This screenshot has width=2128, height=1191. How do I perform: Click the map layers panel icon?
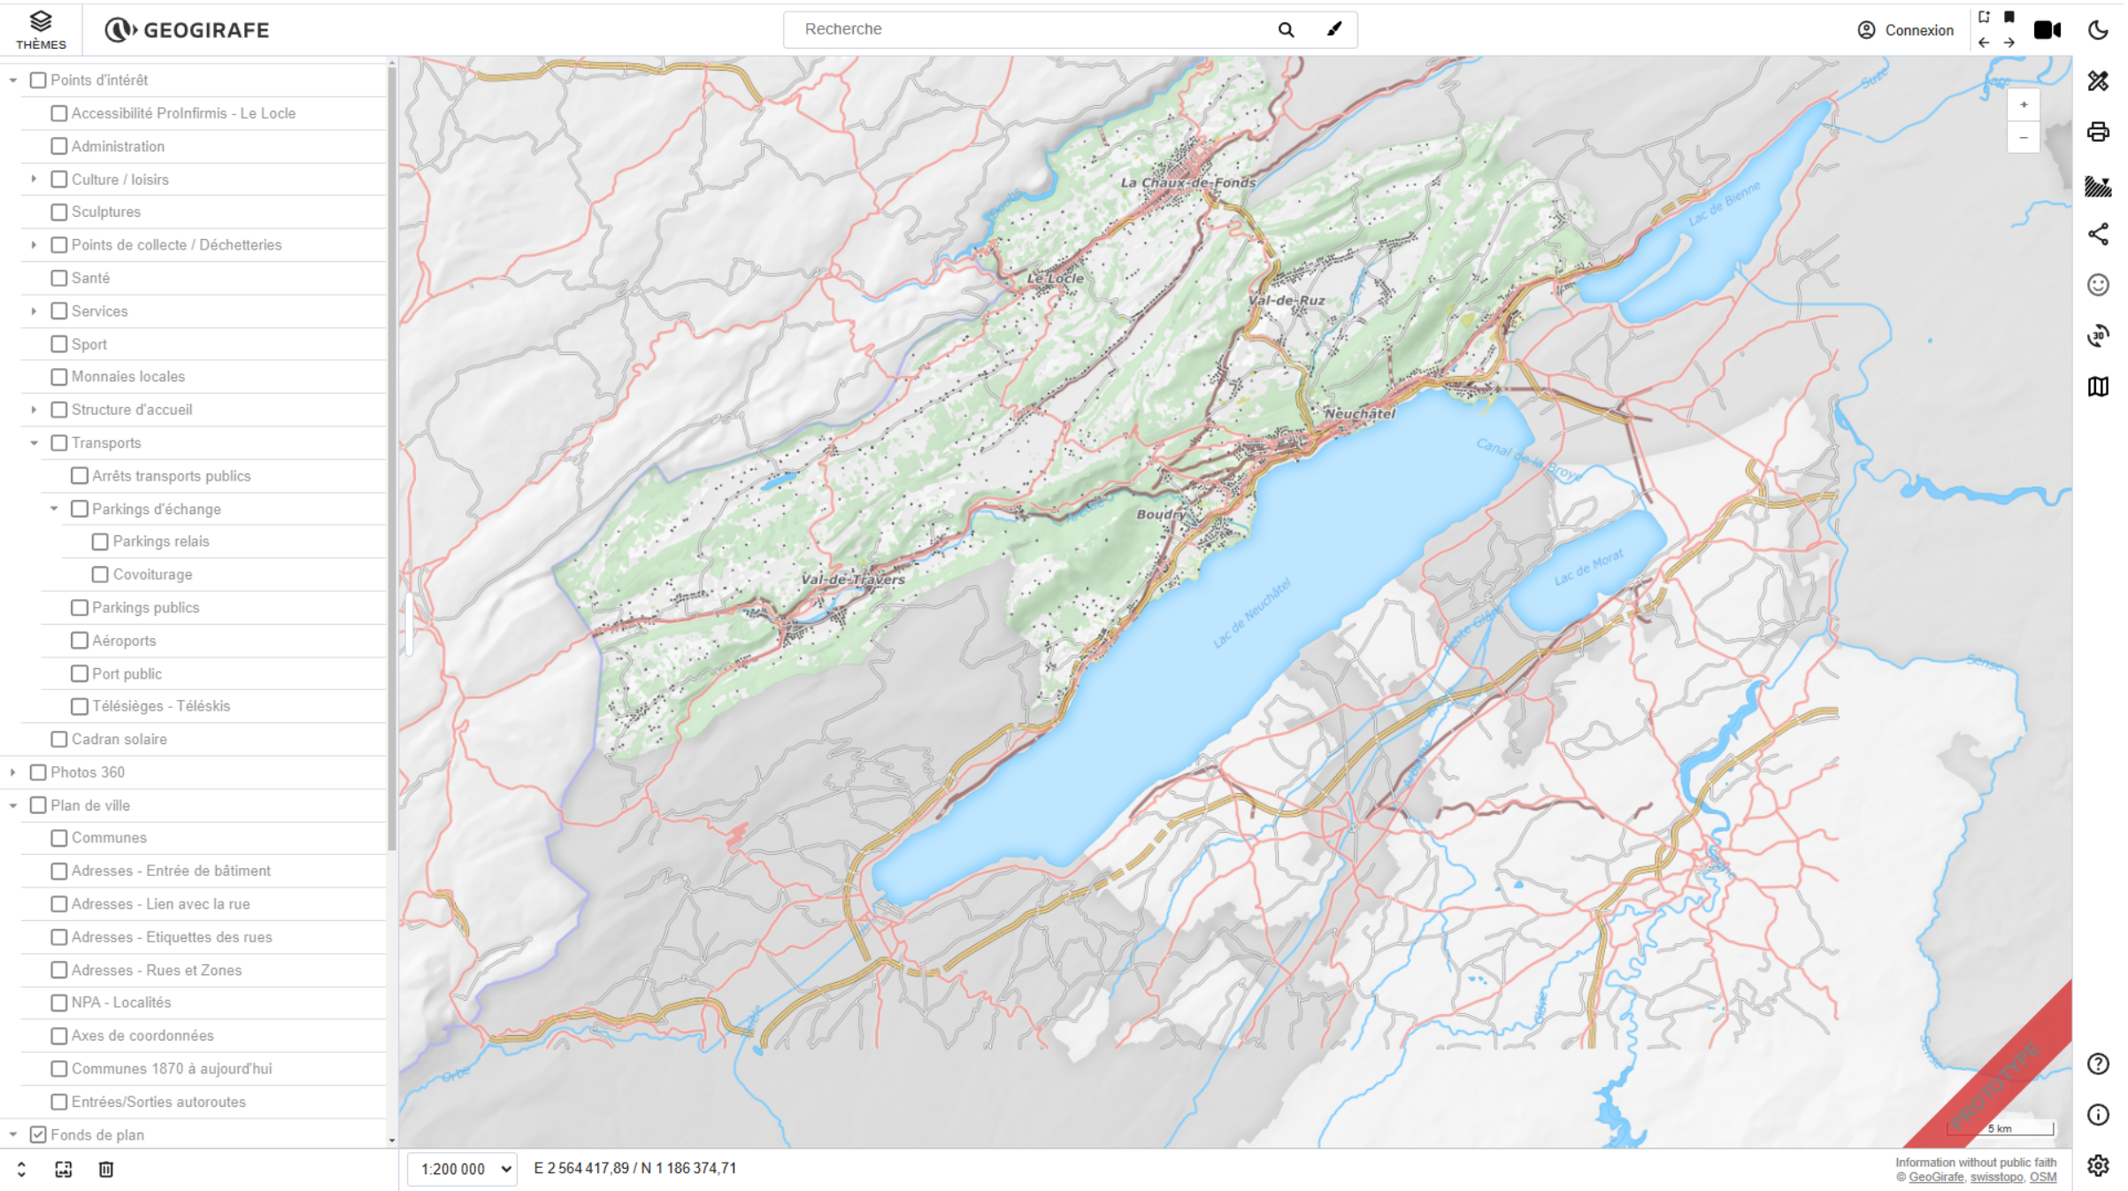coord(2101,386)
